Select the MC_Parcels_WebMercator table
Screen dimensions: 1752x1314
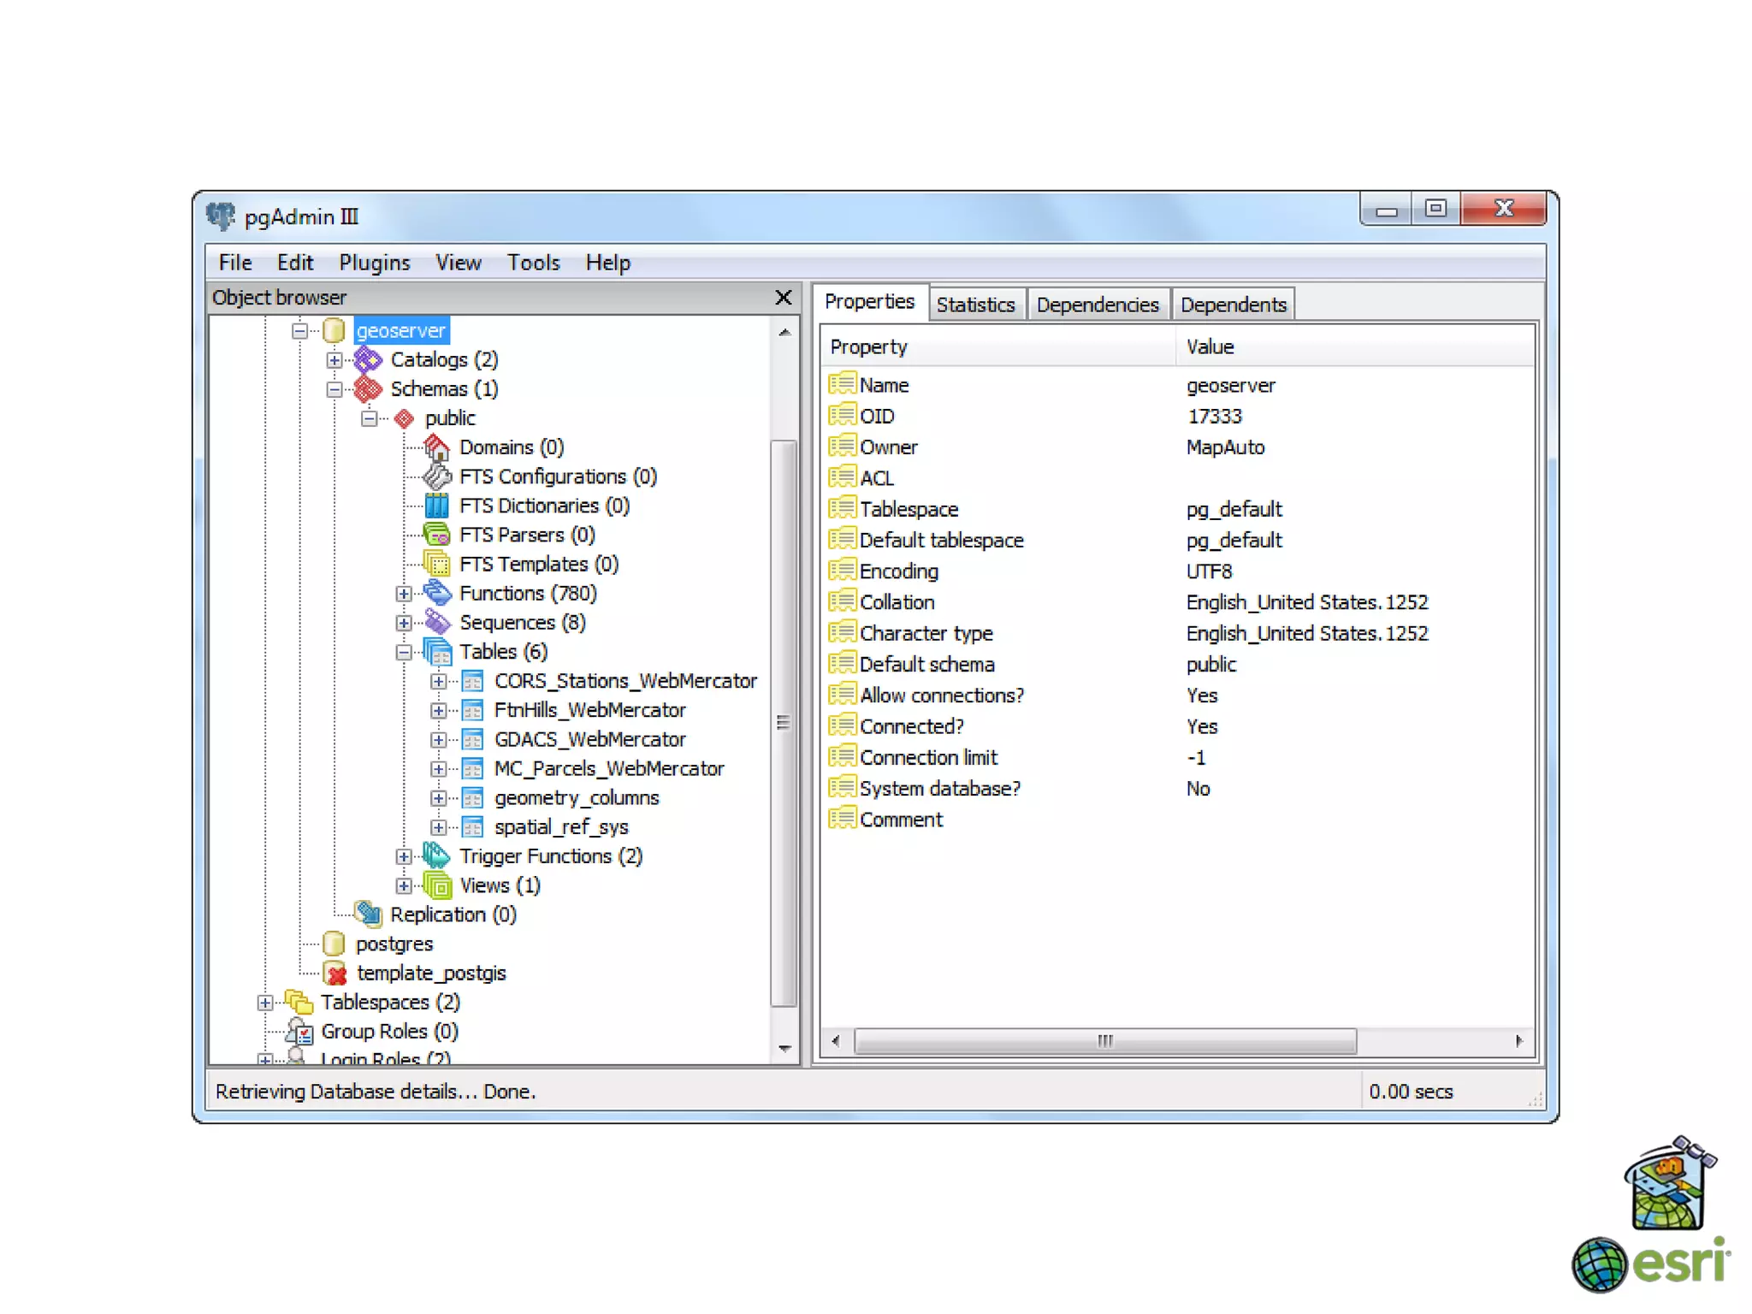[608, 768]
